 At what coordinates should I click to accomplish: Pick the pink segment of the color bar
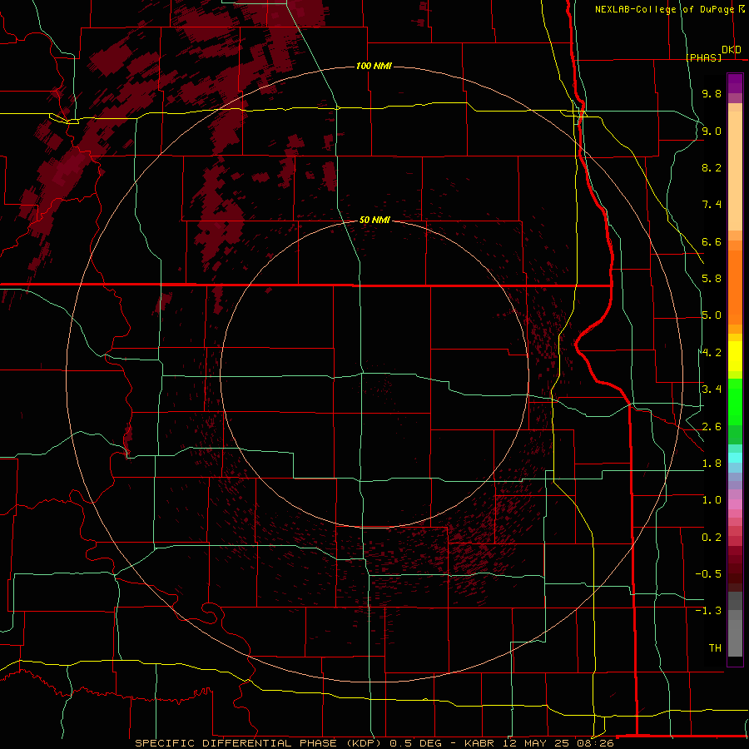click(735, 504)
